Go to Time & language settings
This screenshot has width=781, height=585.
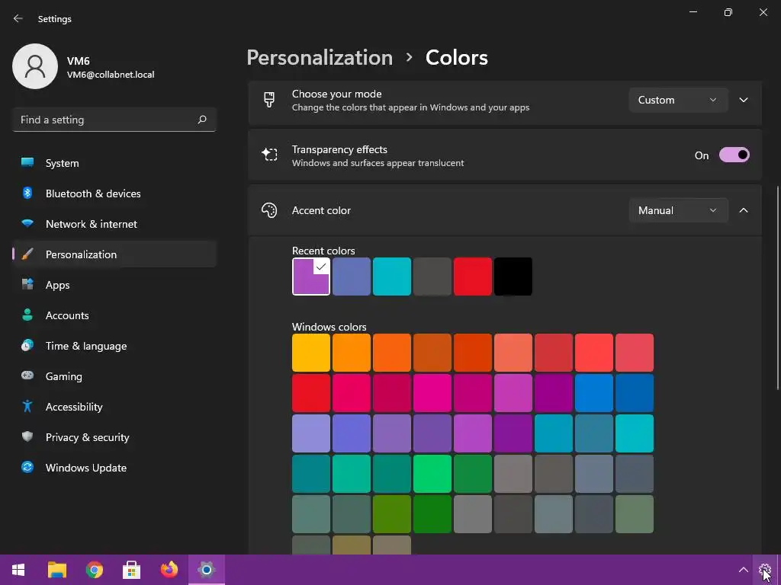click(114, 346)
